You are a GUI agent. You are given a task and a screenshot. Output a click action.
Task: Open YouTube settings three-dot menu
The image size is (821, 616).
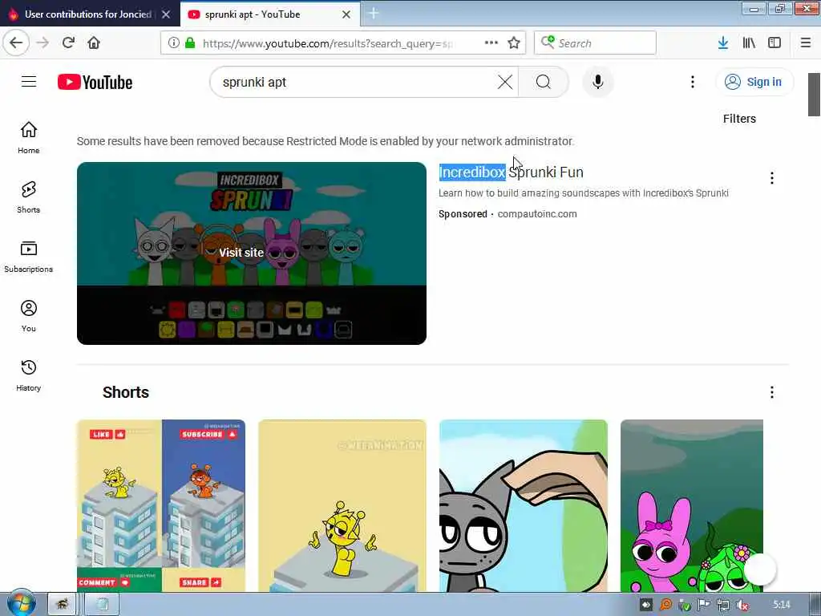pyautogui.click(x=692, y=82)
